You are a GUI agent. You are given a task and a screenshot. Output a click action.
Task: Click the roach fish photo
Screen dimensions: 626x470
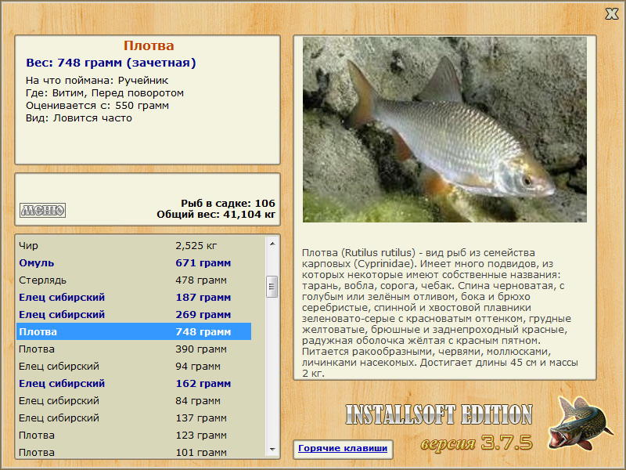444,129
